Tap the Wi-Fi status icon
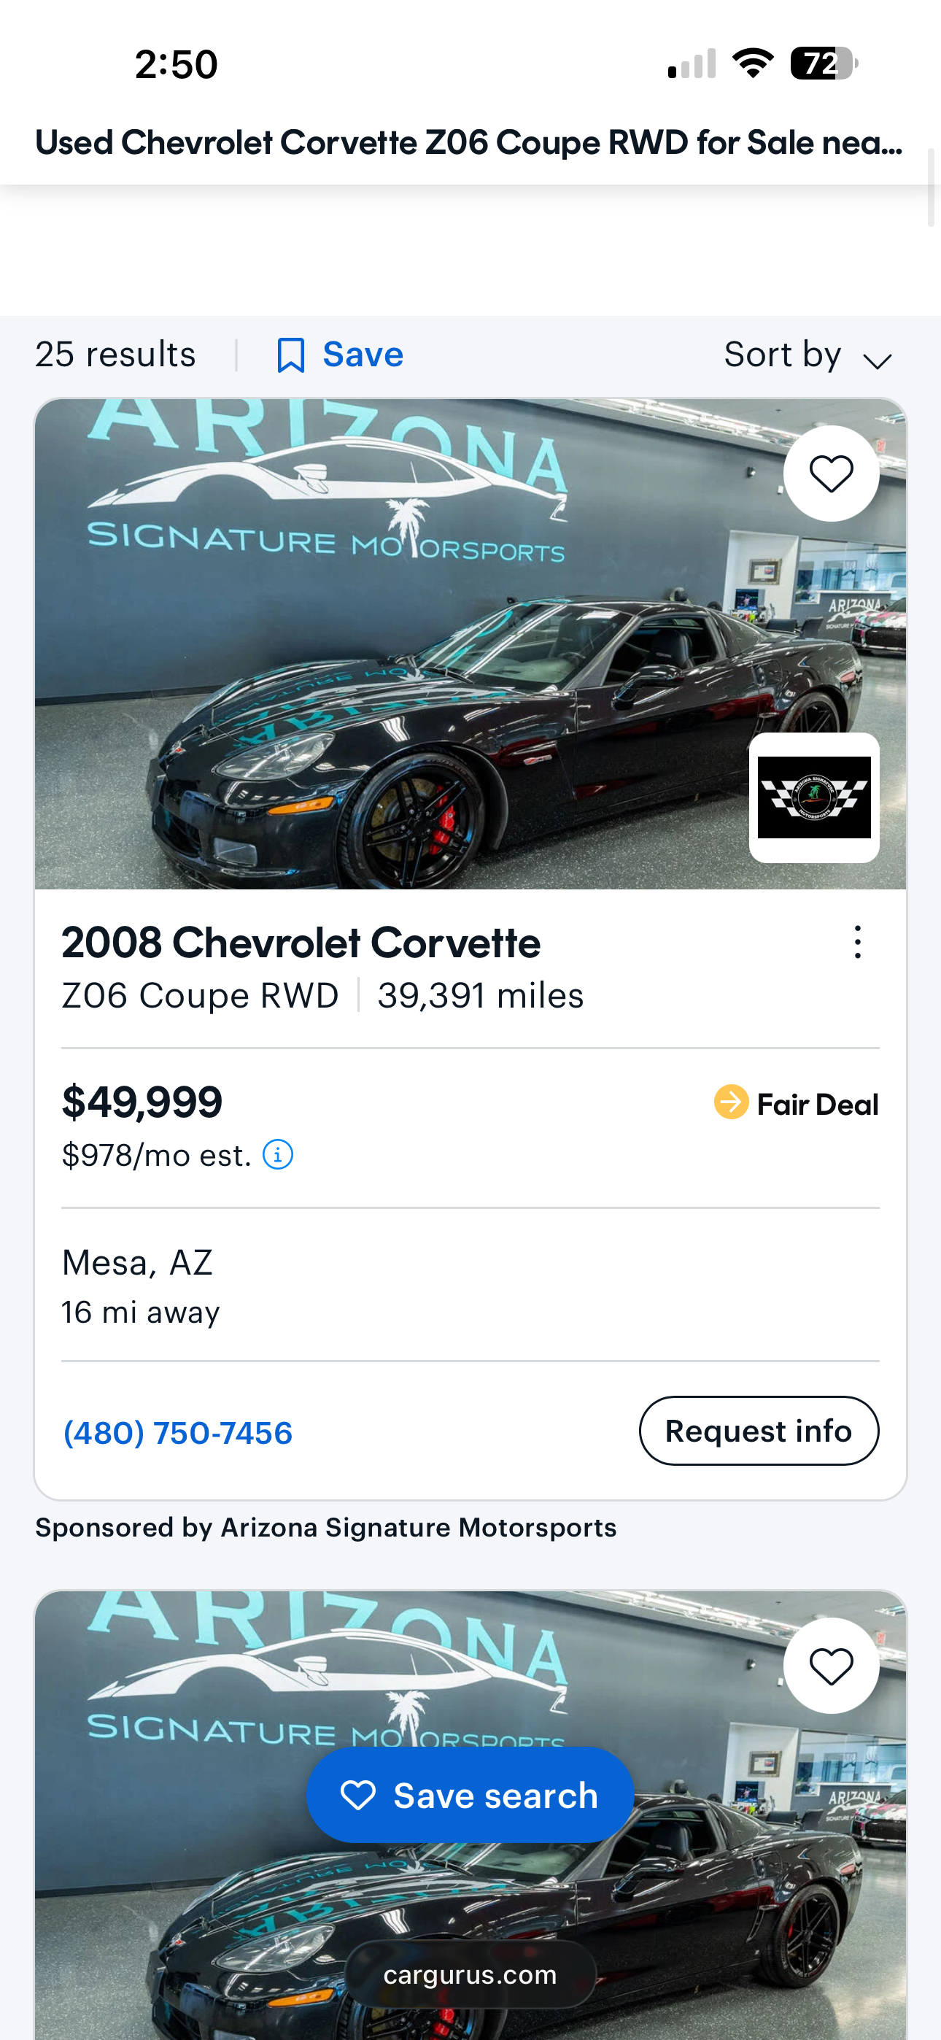The image size is (941, 2040). [x=753, y=63]
